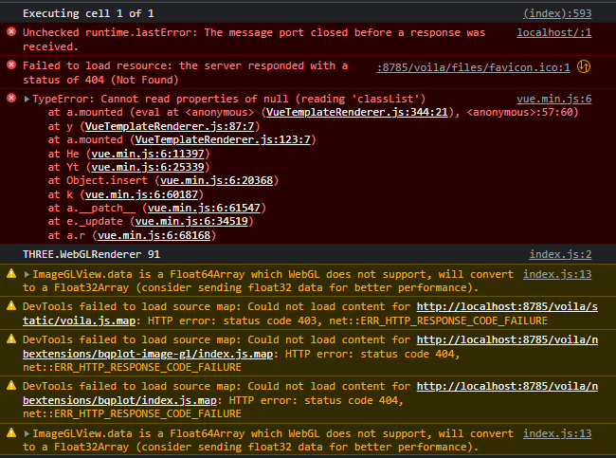
Task: Click the warning icon on the bqplot-image-gl source map message
Action: (11, 339)
